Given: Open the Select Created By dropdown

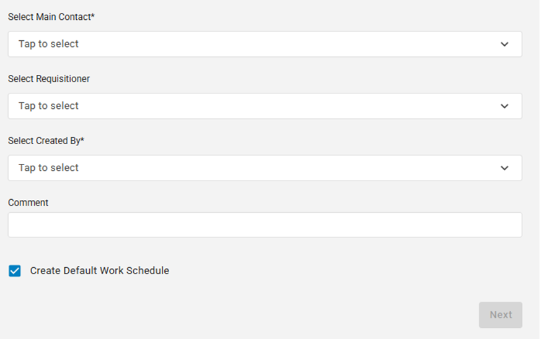Looking at the screenshot, I should pos(265,168).
